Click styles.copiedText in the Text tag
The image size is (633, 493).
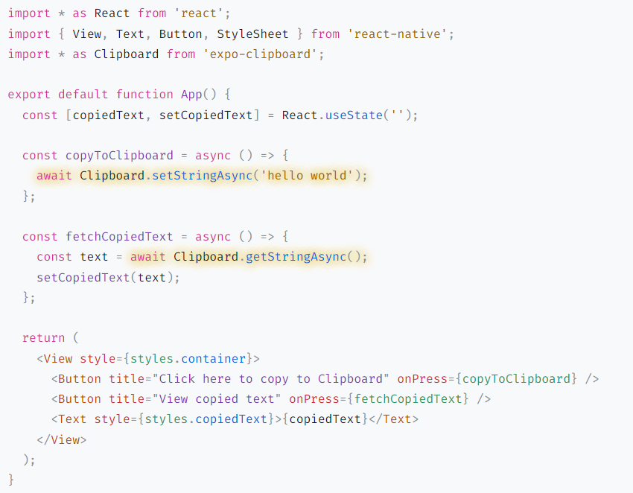[206, 419]
